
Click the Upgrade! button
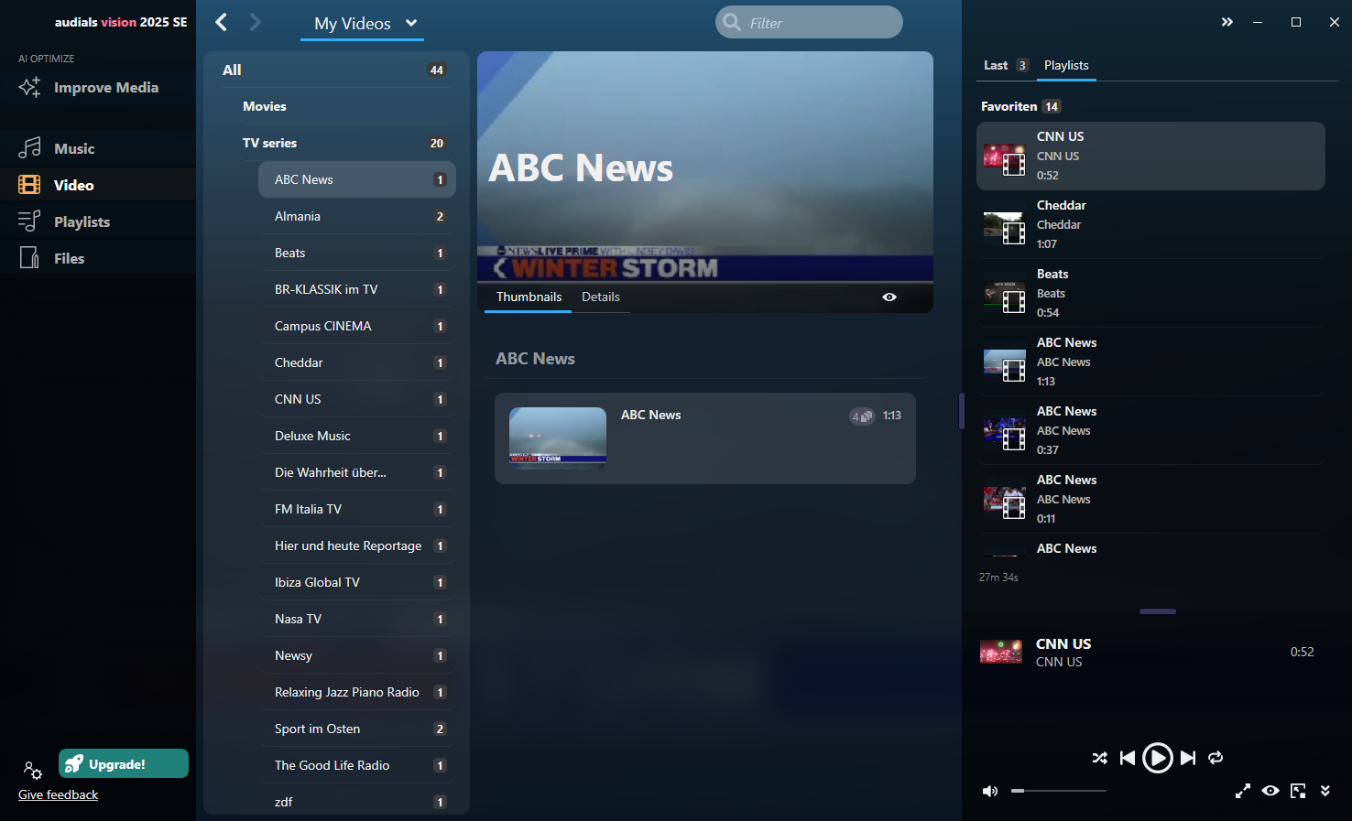[x=124, y=764]
